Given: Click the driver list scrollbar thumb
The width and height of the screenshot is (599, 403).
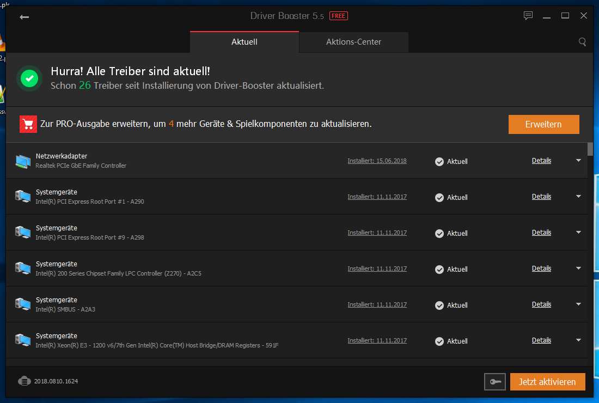Looking at the screenshot, I should click(x=590, y=149).
